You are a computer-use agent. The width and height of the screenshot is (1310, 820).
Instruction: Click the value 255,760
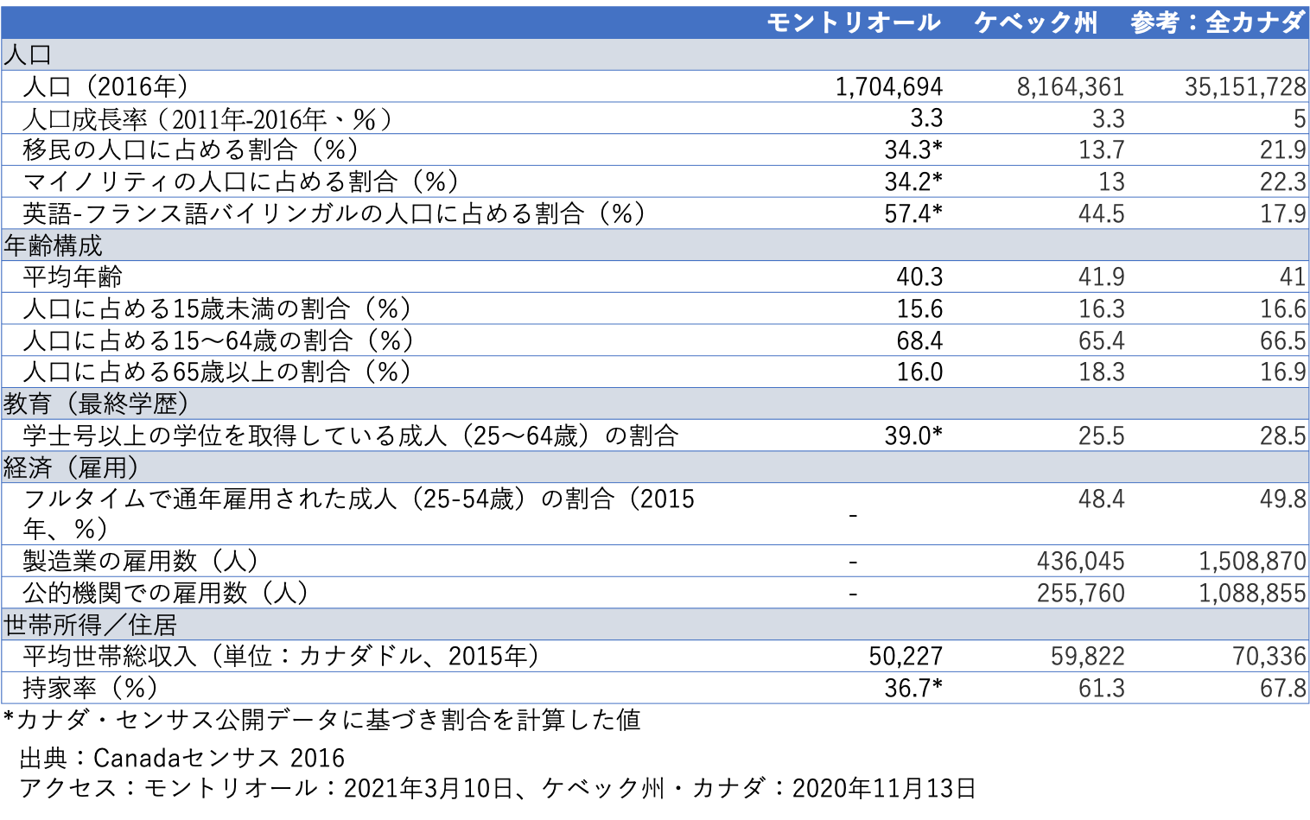[x=1081, y=593]
